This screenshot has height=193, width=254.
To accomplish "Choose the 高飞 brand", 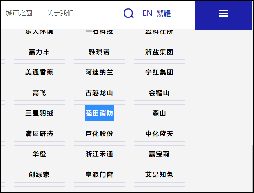I will [39, 92].
